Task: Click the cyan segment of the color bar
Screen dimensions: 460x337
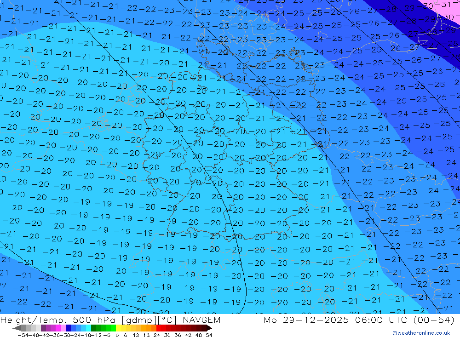Action: pyautogui.click(x=87, y=328)
